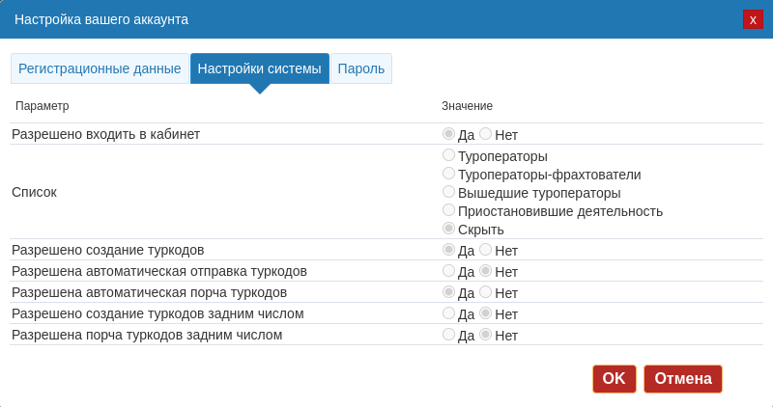This screenshot has width=773, height=407.
Task: Click the Отмена button
Action: point(682,379)
